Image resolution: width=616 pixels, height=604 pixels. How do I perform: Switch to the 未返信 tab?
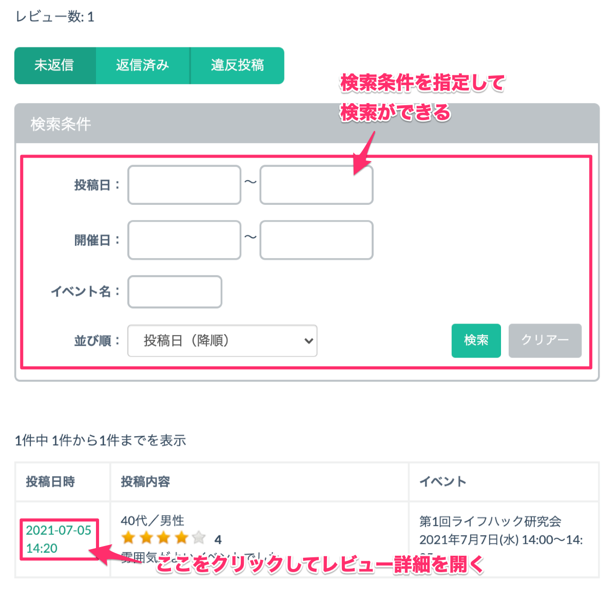[54, 65]
